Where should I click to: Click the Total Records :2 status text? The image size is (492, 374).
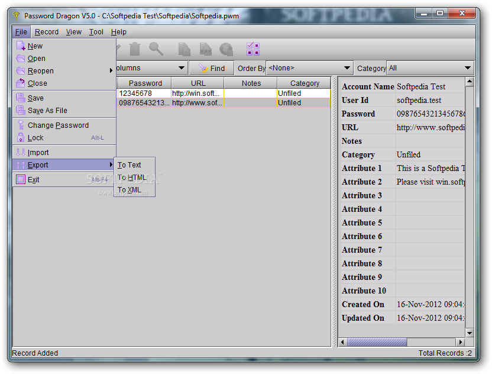[445, 353]
